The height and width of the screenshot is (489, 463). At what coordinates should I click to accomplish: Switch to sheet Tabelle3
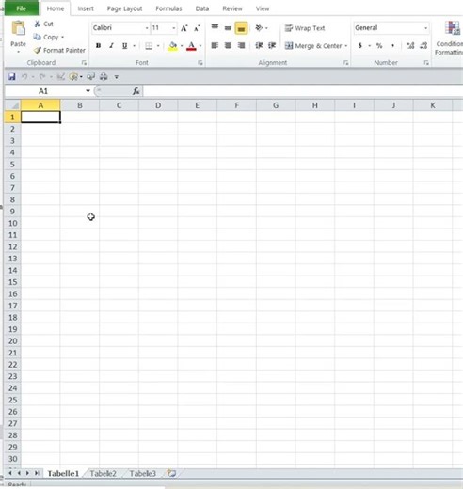click(x=143, y=473)
